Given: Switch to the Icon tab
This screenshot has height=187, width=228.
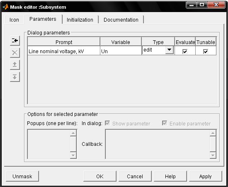Looking at the screenshot, I should pos(14,20).
